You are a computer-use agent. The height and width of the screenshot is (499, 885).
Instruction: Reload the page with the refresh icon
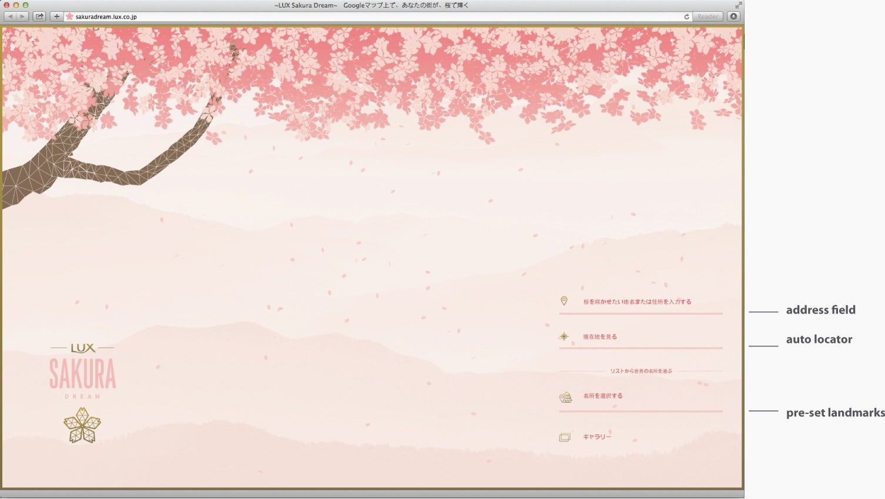[x=686, y=16]
